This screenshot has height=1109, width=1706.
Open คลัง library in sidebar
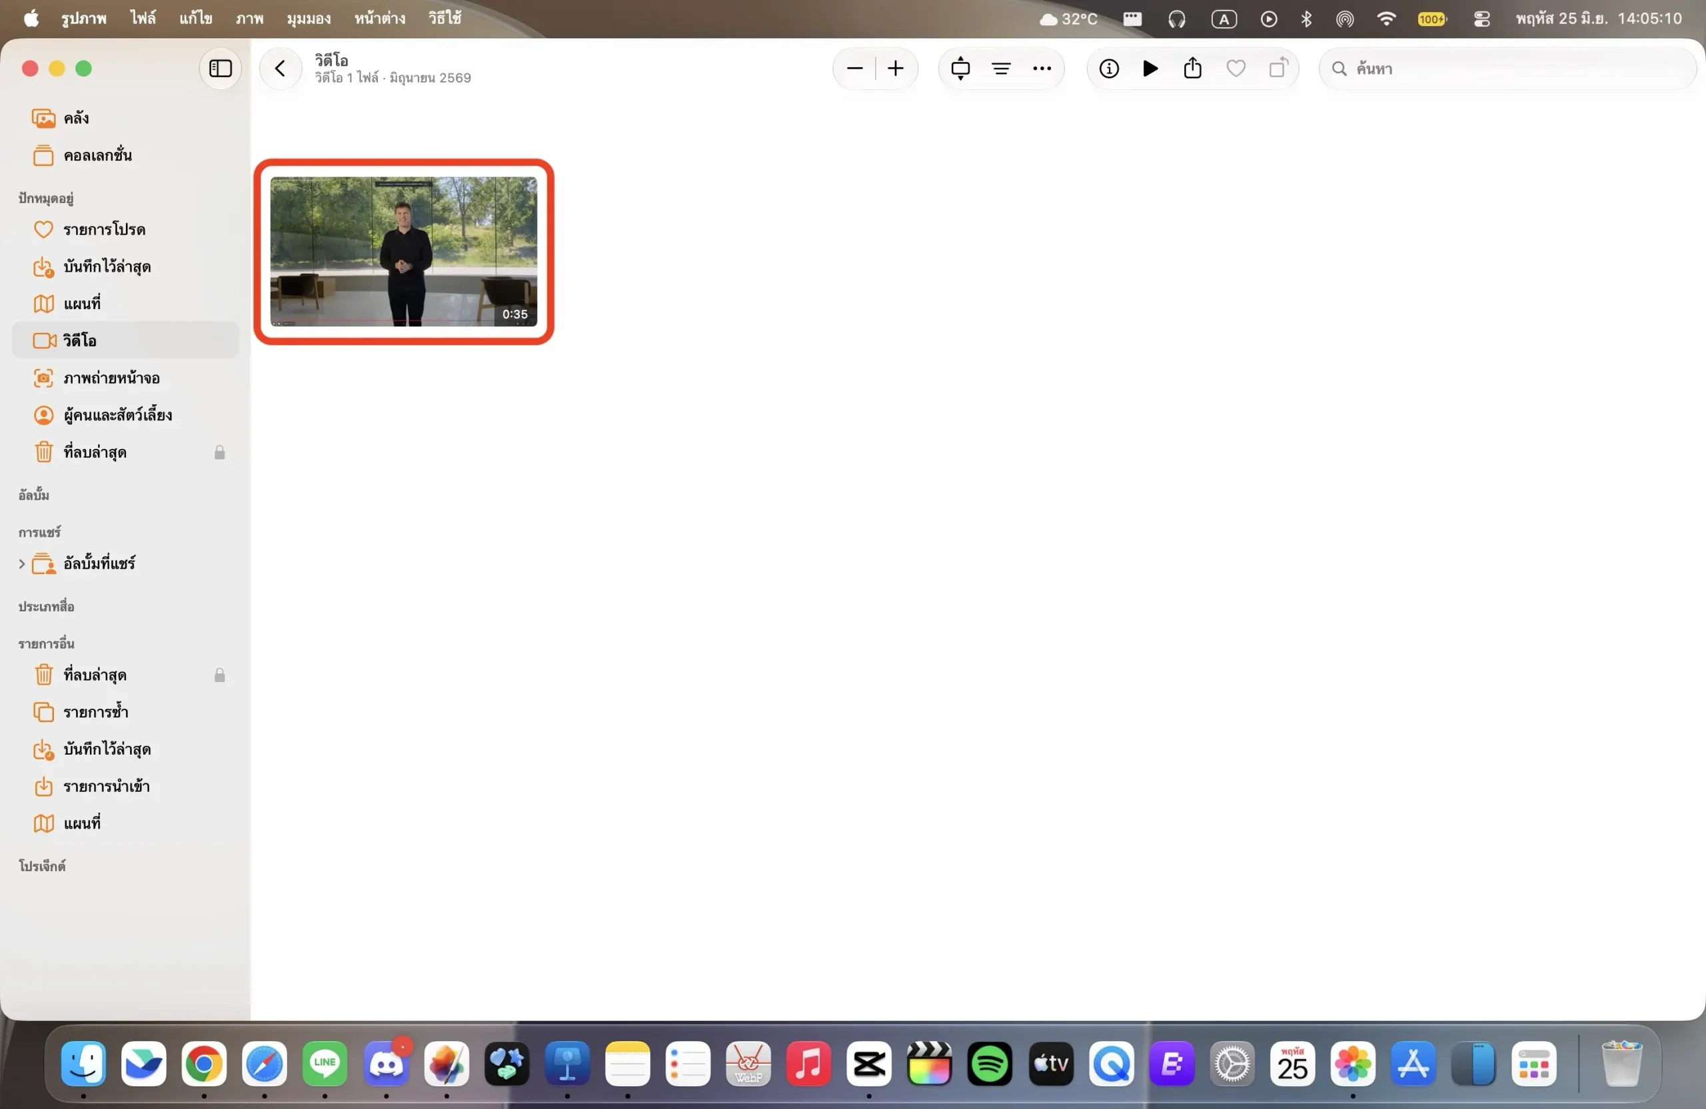point(125,118)
